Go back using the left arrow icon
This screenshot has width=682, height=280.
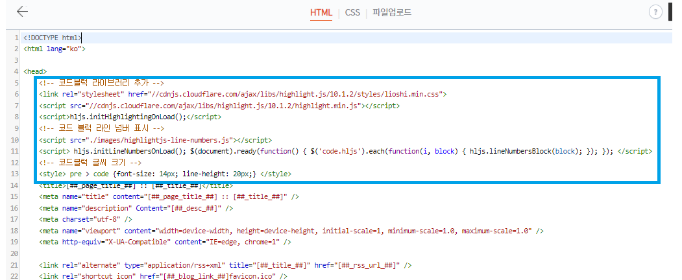(x=22, y=12)
